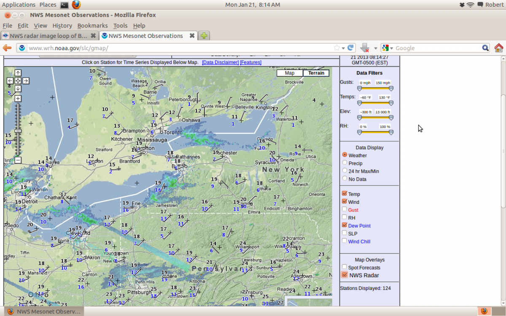The image size is (506, 316).
Task: Open the Places menu in top panel
Action: (48, 5)
